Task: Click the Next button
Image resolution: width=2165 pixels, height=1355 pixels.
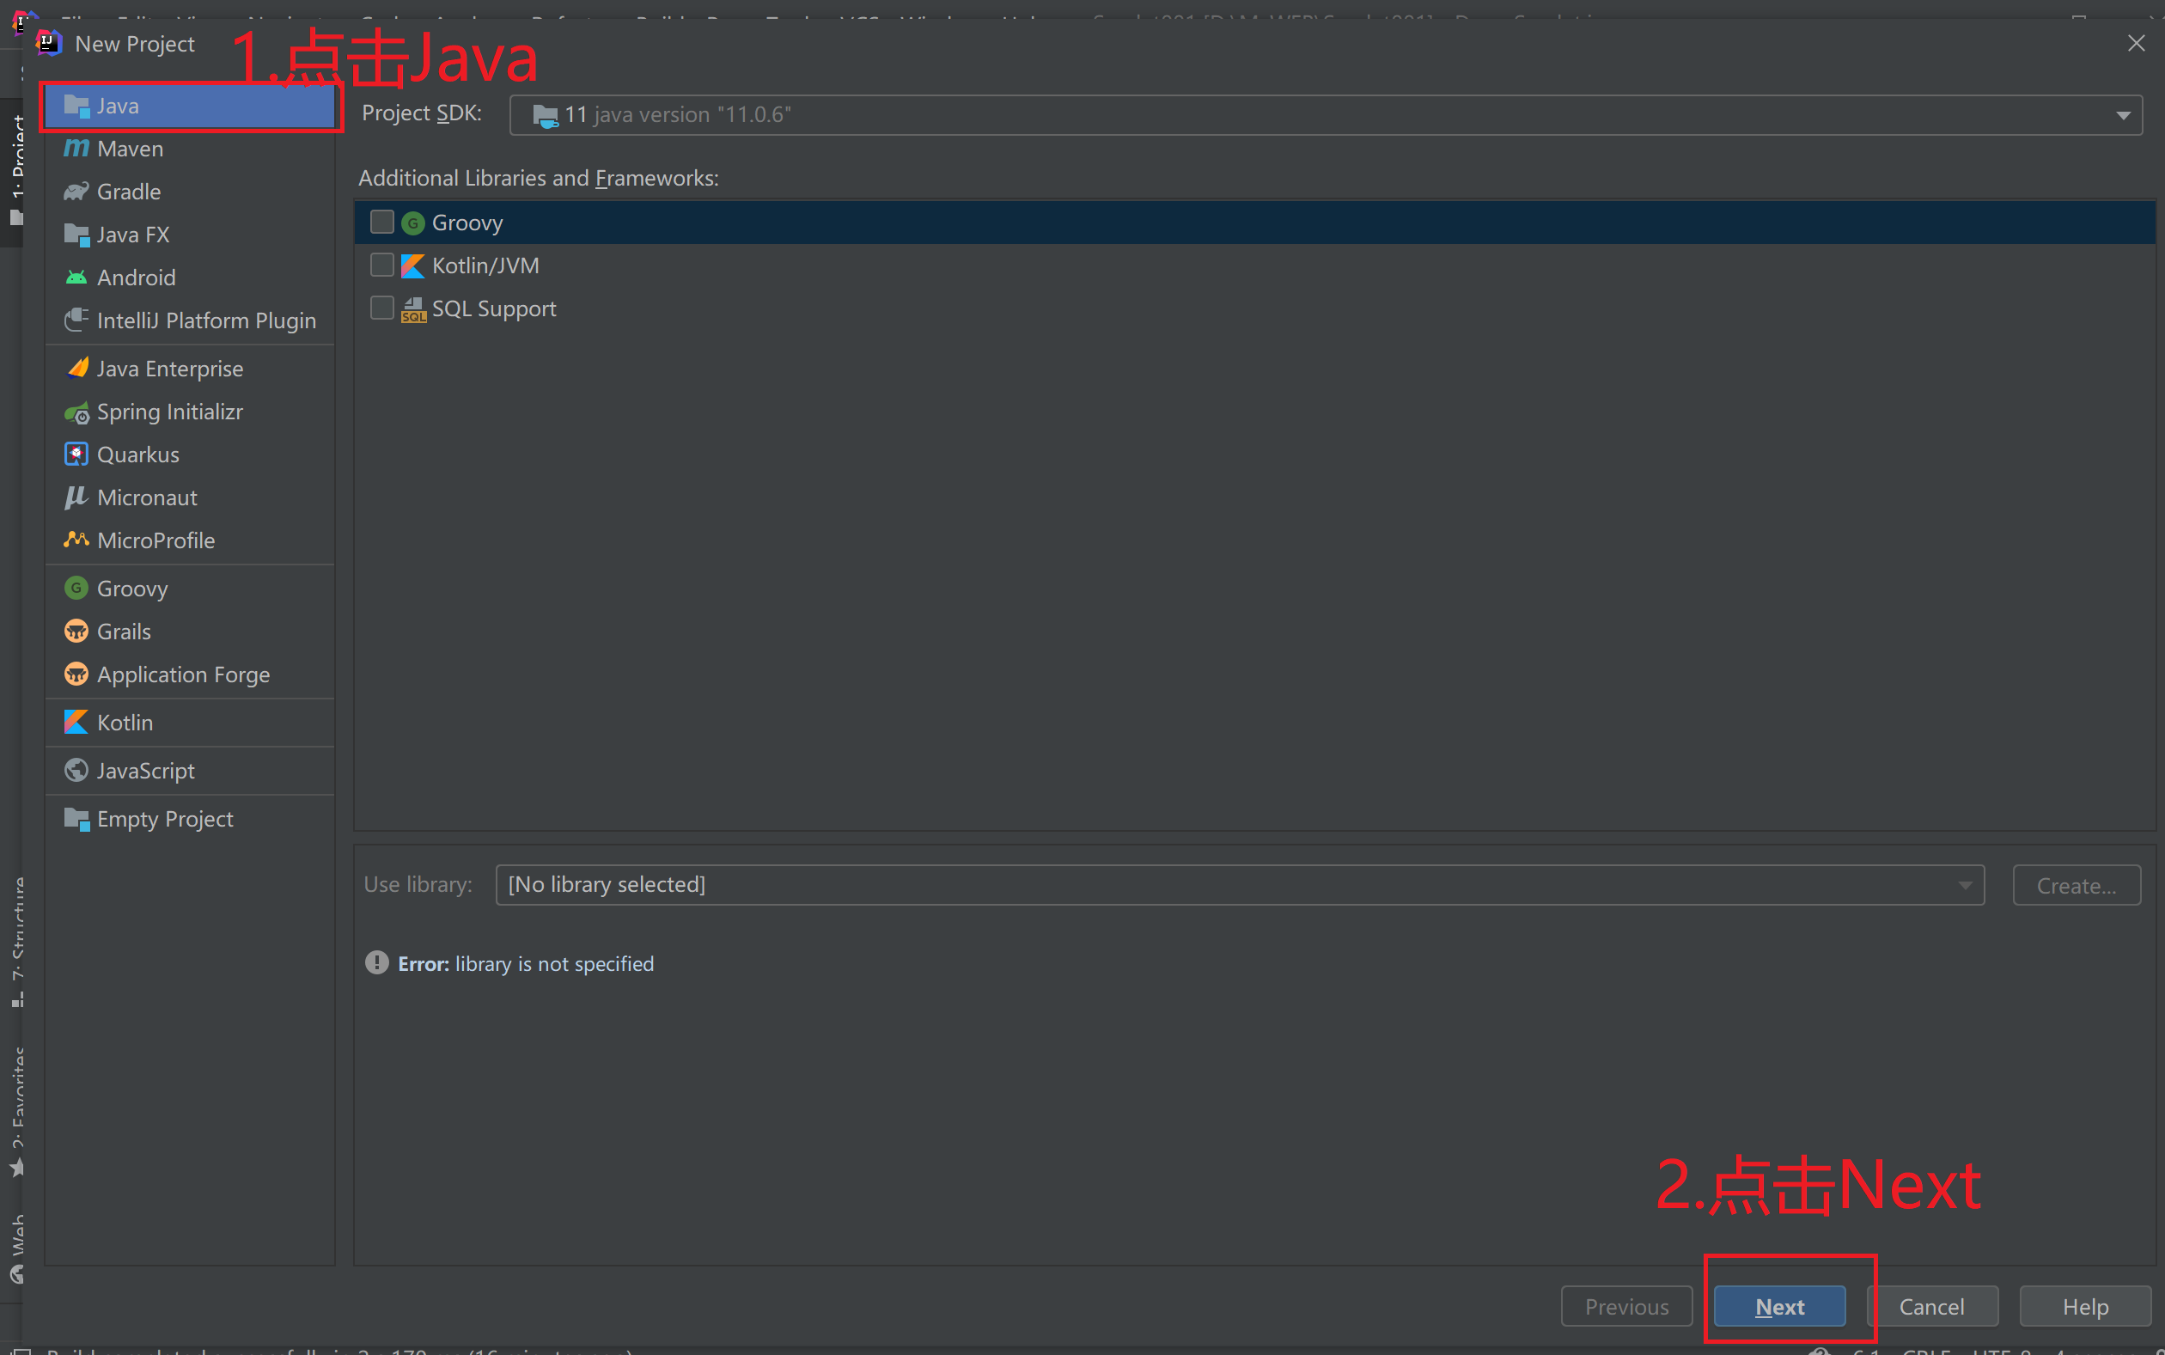Action: [1778, 1307]
